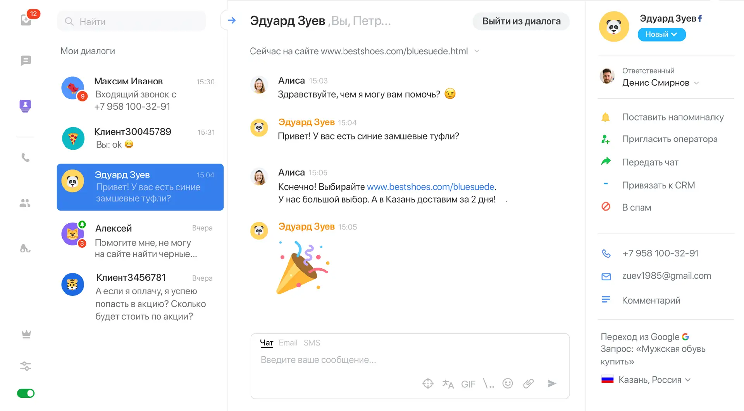
Task: Open the Максим Иванов dialog
Action: (x=140, y=93)
